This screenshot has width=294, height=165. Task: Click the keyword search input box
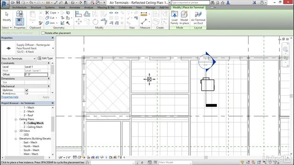[x=190, y=3]
